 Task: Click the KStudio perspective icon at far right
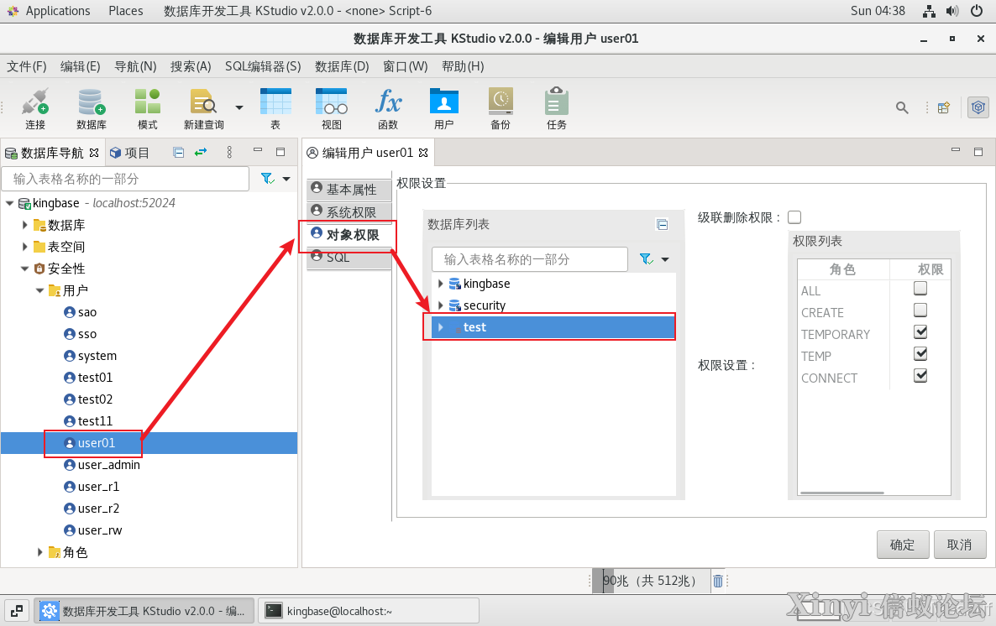pyautogui.click(x=978, y=107)
